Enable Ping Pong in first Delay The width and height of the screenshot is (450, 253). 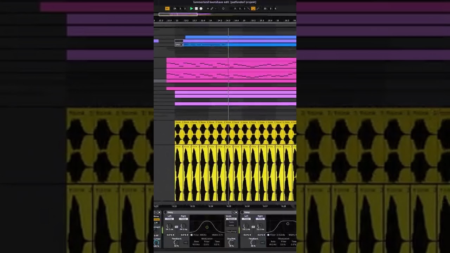tap(231, 232)
